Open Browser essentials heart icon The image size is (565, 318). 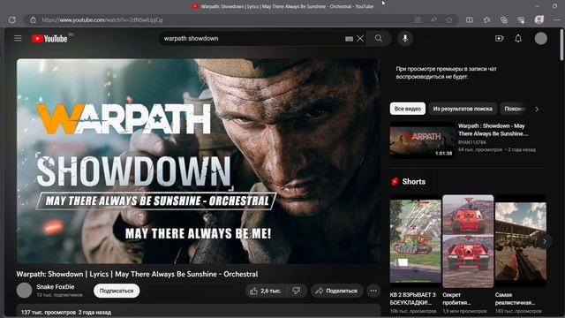click(x=521, y=19)
